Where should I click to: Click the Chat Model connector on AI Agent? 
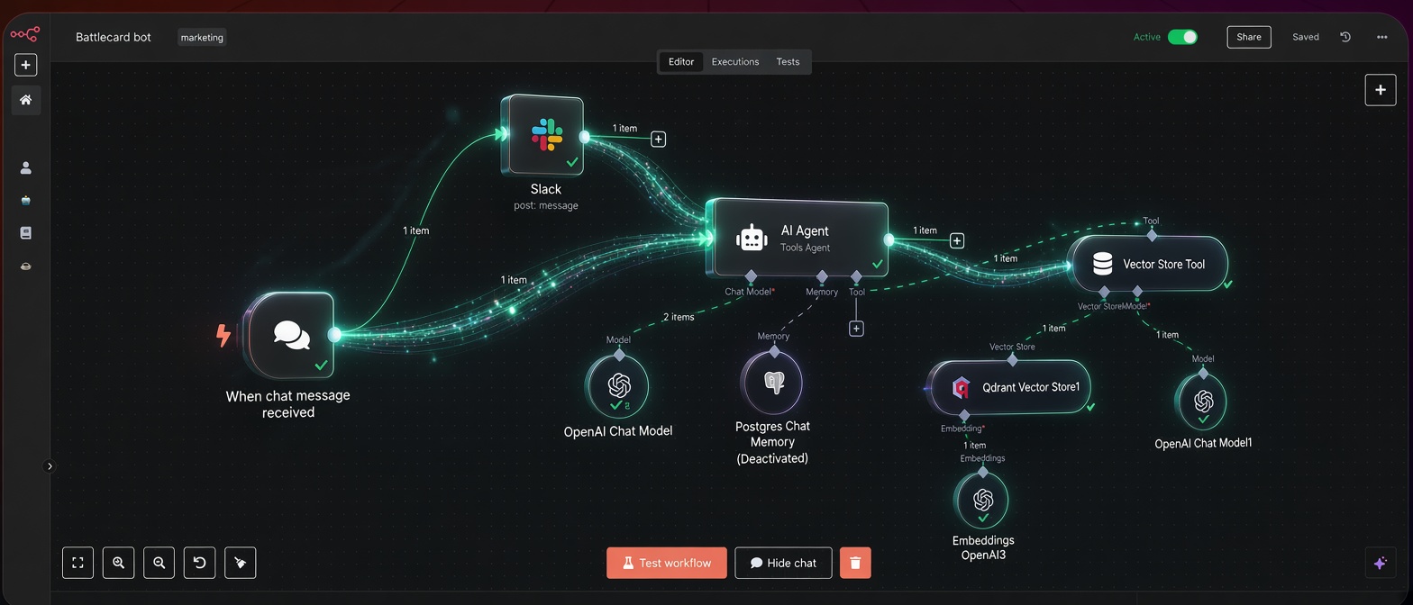(751, 275)
